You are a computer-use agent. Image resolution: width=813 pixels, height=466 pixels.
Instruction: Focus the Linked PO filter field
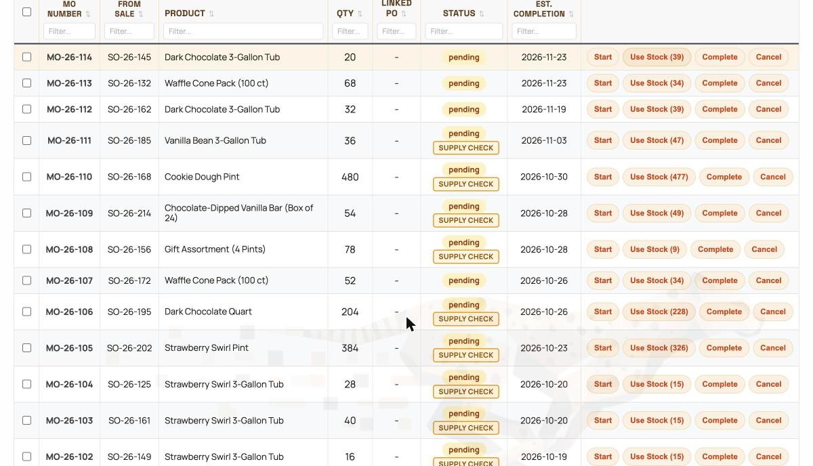(396, 31)
